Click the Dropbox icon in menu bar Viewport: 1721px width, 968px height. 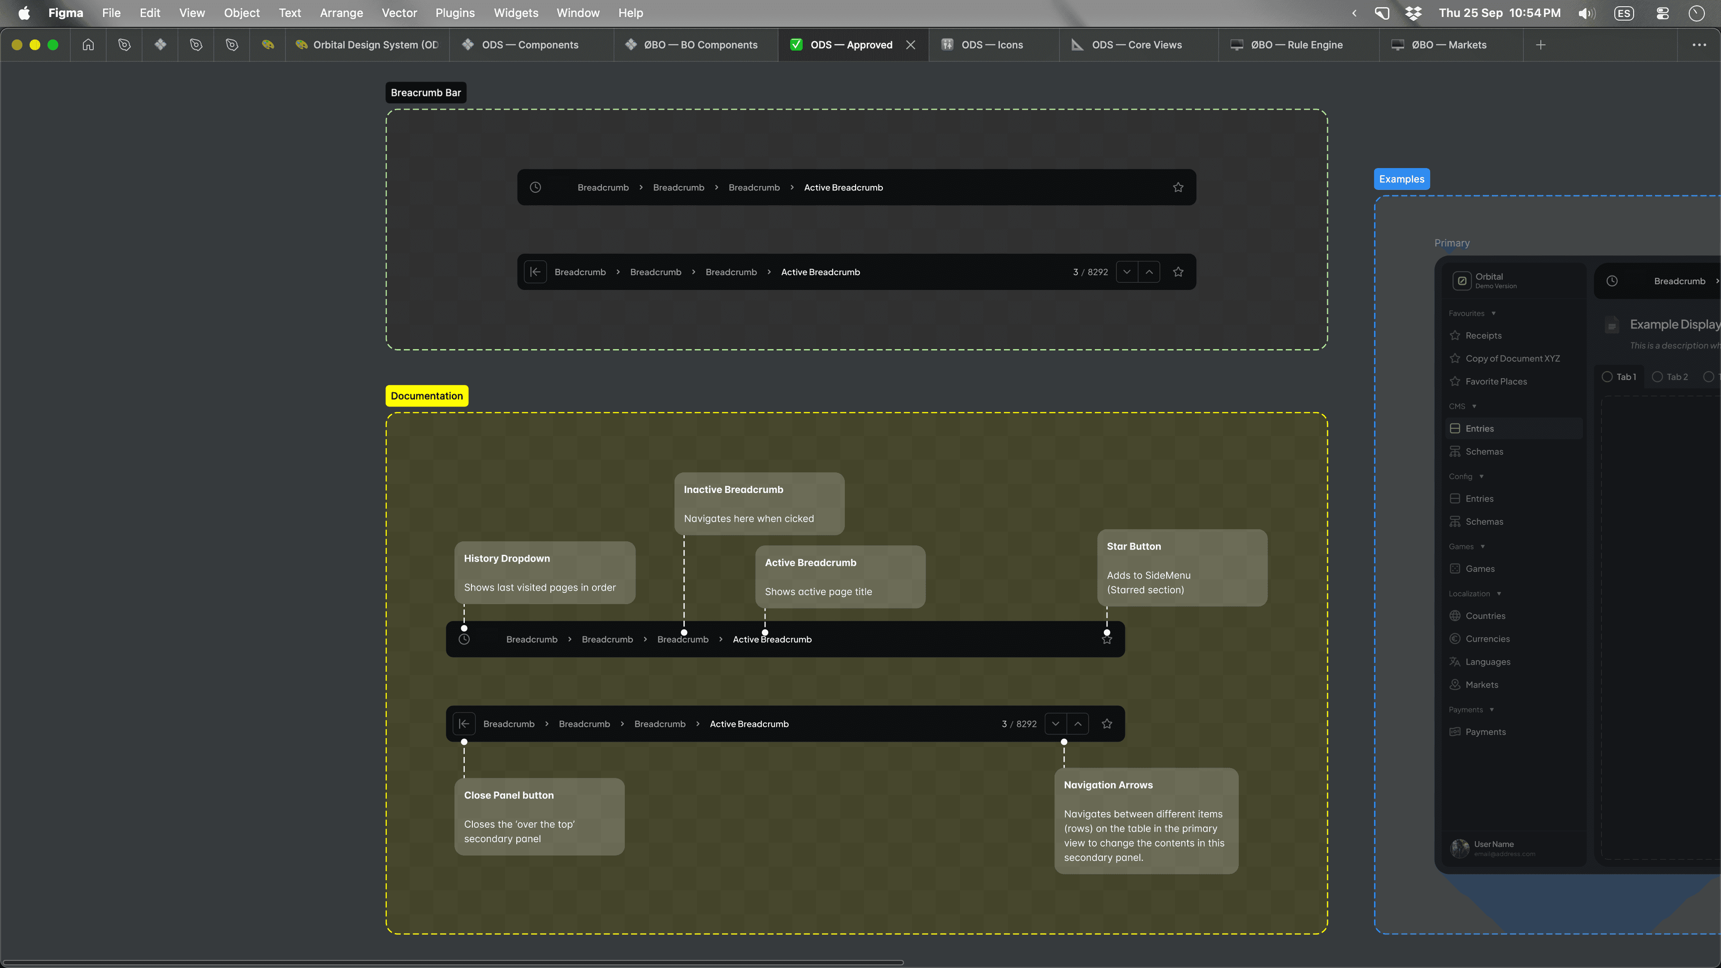[1413, 13]
